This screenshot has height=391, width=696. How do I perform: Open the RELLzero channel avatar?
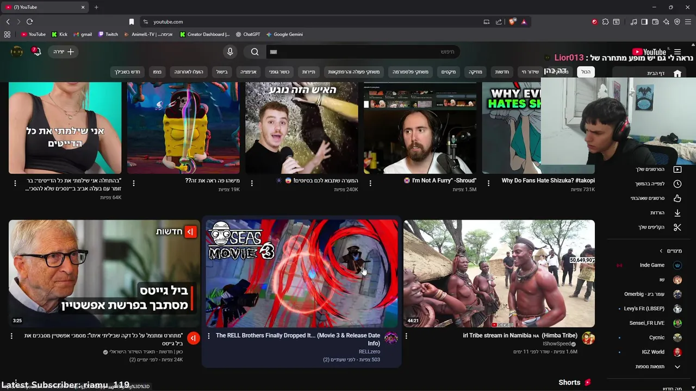tap(391, 338)
